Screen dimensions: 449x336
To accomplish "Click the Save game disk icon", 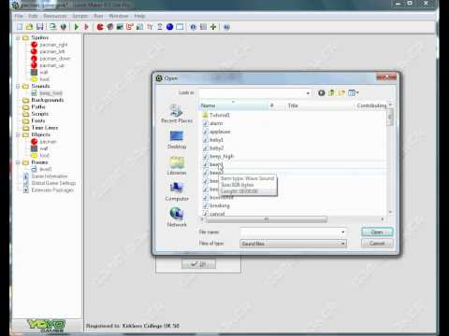I will click(40, 27).
